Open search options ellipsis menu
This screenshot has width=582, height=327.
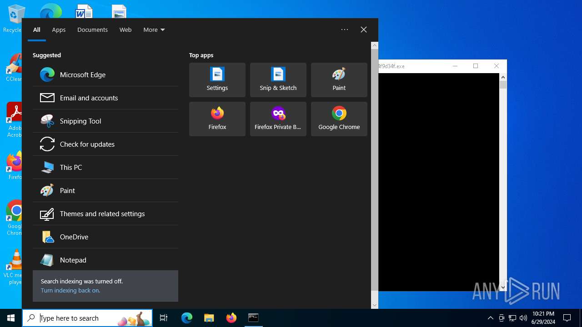(x=345, y=30)
